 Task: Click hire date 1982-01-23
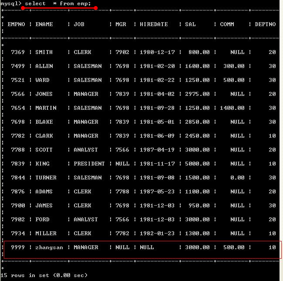157,234
